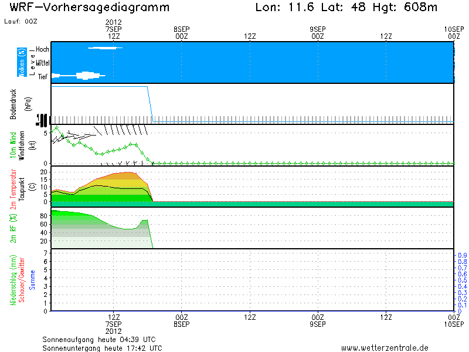This screenshot has width=469, height=352.
Task: Click the WRF-Vorhersagediagramm title
Action: [90, 7]
